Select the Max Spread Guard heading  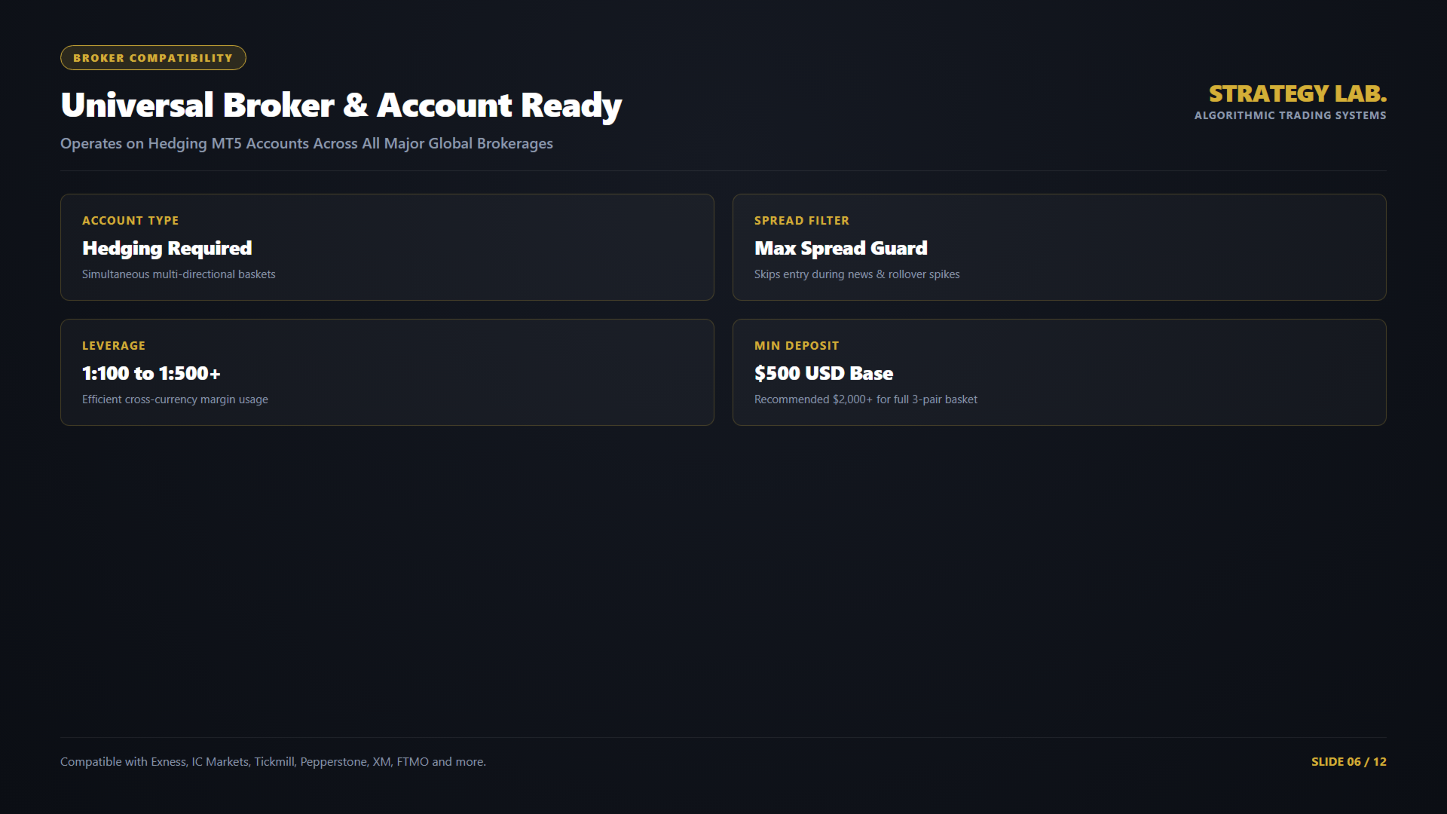point(841,249)
